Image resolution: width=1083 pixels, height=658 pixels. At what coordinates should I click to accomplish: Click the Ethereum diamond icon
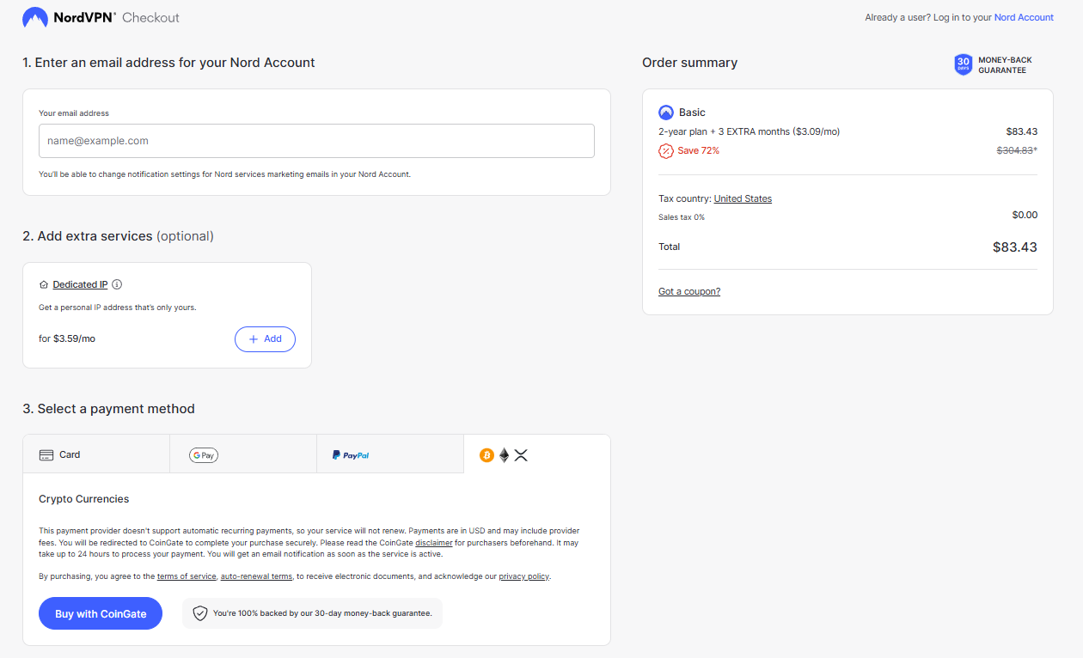pos(505,455)
